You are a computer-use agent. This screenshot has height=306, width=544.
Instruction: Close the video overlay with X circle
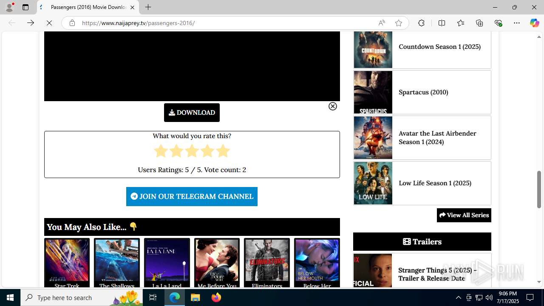click(x=333, y=106)
